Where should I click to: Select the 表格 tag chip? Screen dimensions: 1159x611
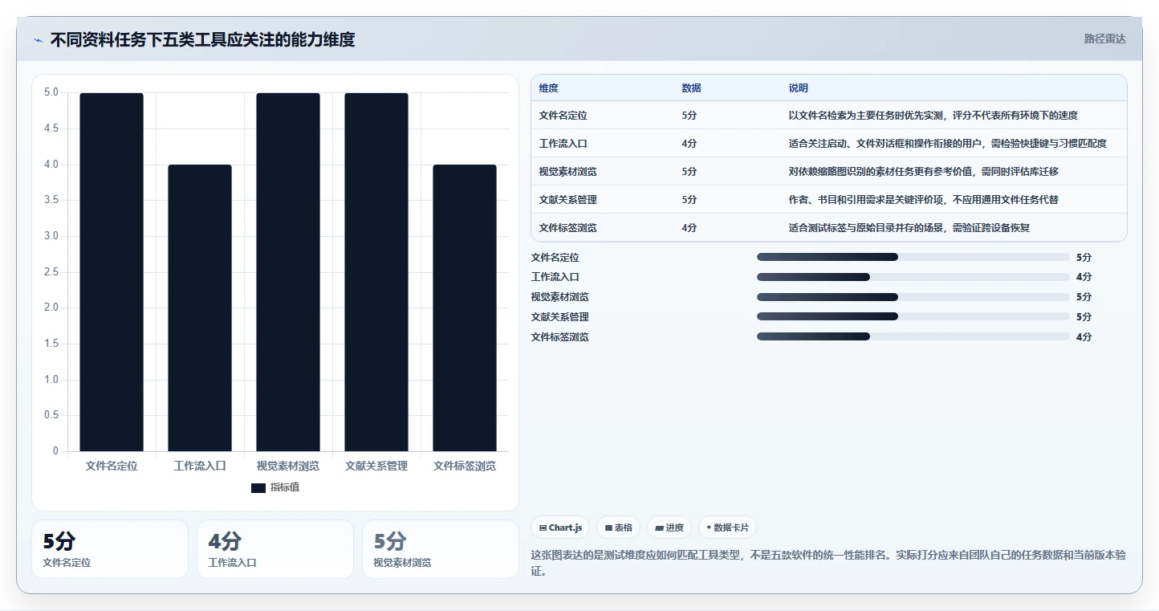618,527
